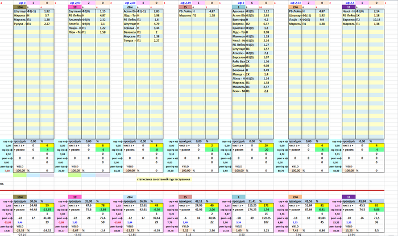Click the odds value "3,44"
This screenshot has width=398, height=236.
point(156,28)
